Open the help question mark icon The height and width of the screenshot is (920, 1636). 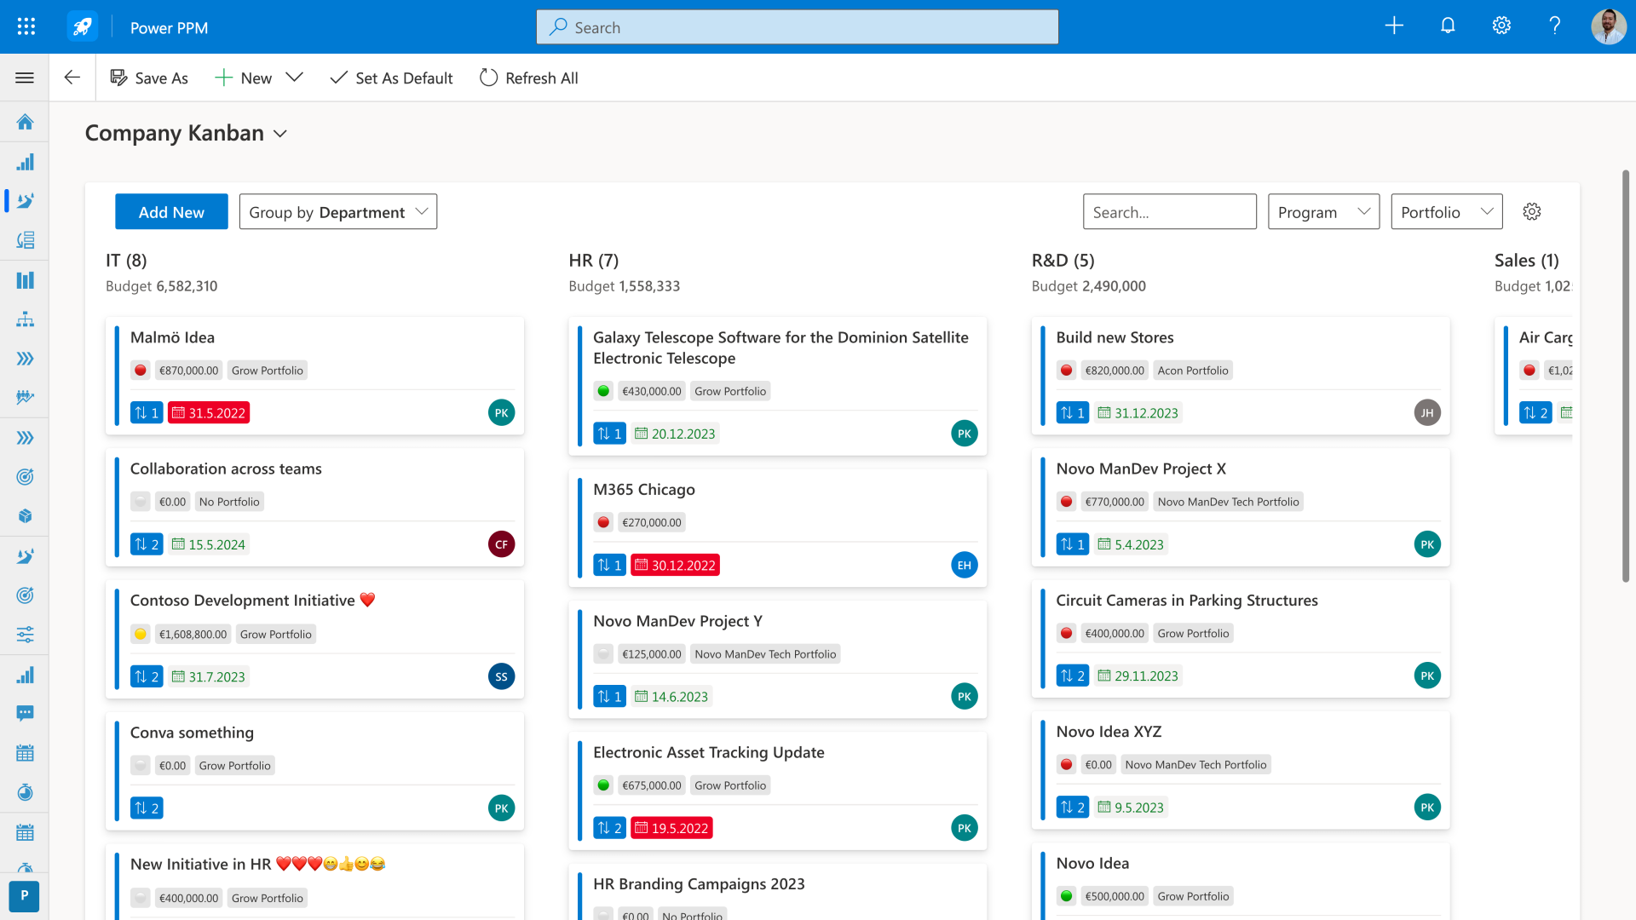coord(1555,26)
